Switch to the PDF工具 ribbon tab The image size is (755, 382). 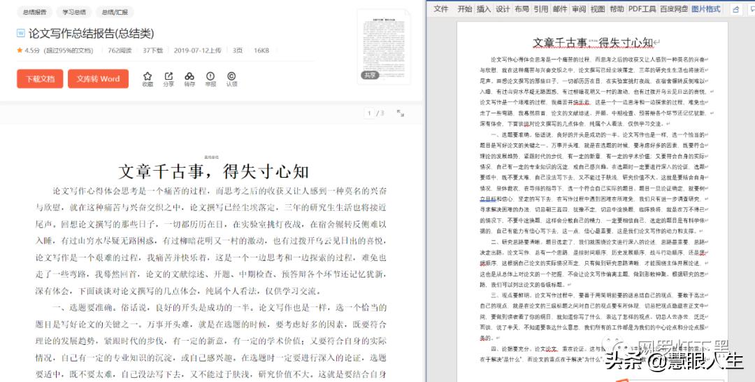[642, 8]
